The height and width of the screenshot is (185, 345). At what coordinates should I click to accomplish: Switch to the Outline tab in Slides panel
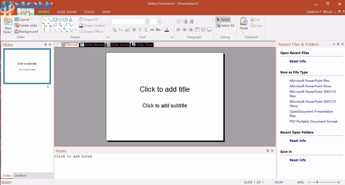click(20, 175)
